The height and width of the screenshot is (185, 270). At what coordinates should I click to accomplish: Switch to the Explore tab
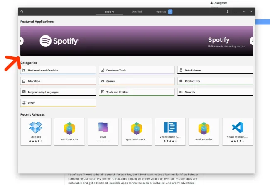109,12
